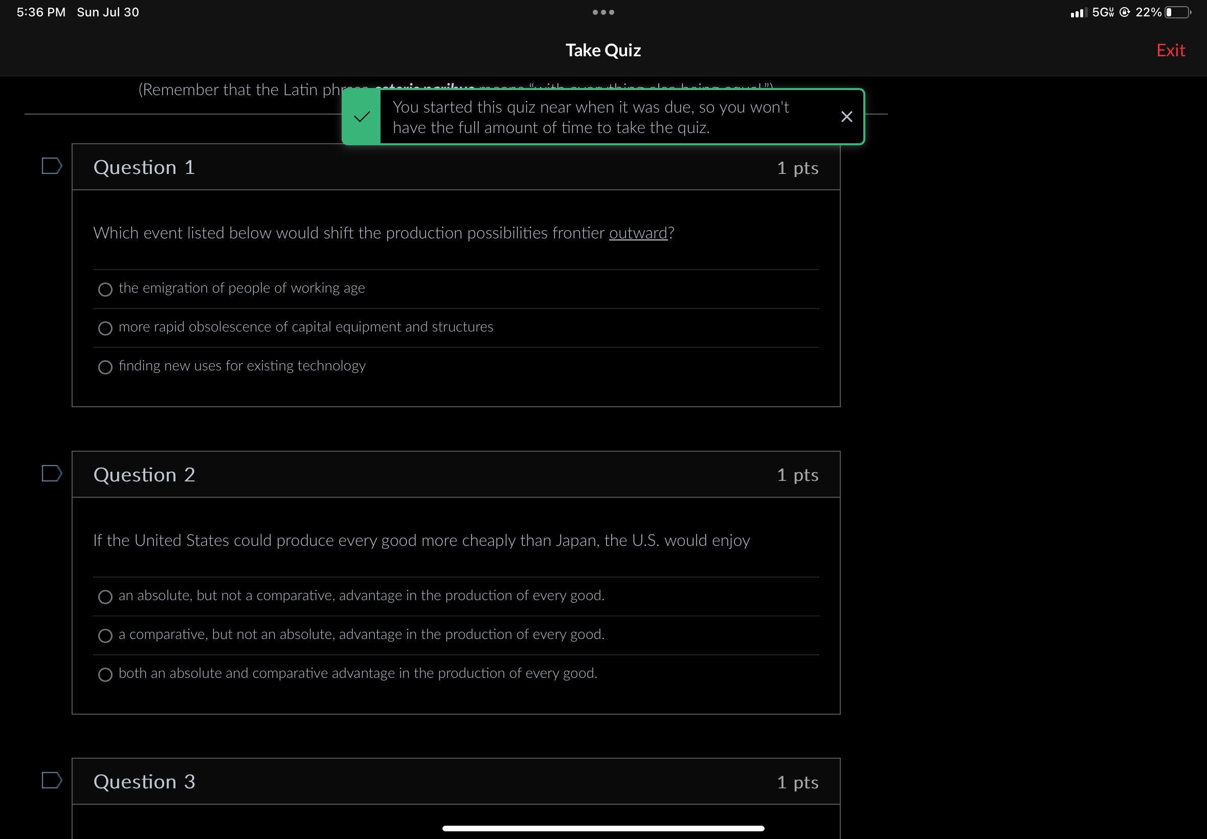
Task: Select 'finding new uses for existing technology'
Action: coord(105,367)
